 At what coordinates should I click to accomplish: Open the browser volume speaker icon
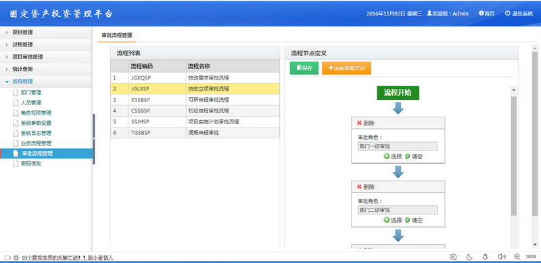click(501, 256)
